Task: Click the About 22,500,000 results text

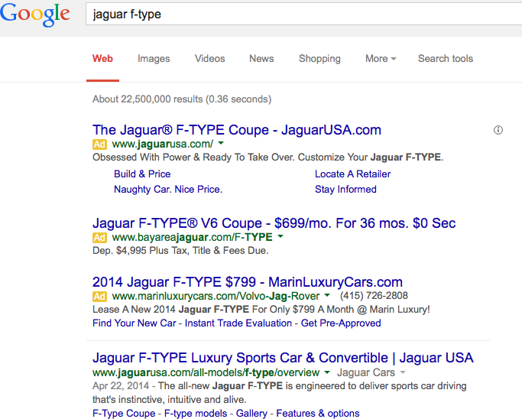Action: [182, 99]
